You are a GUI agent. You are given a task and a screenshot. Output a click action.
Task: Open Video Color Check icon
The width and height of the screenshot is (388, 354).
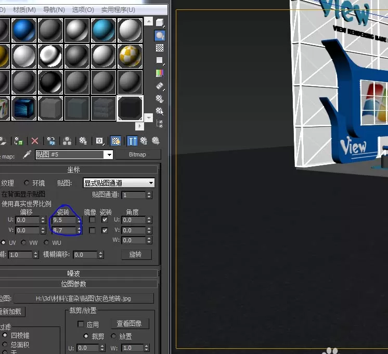pyautogui.click(x=160, y=73)
